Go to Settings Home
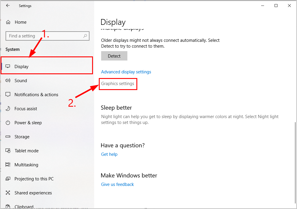 [x=20, y=22]
